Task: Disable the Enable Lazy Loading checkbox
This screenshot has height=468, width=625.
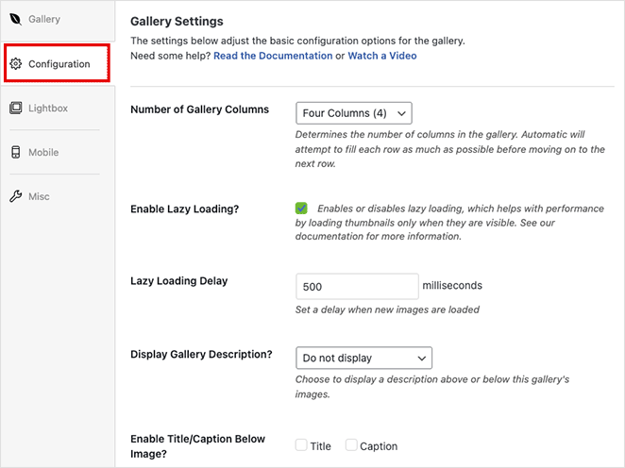Action: pos(302,209)
